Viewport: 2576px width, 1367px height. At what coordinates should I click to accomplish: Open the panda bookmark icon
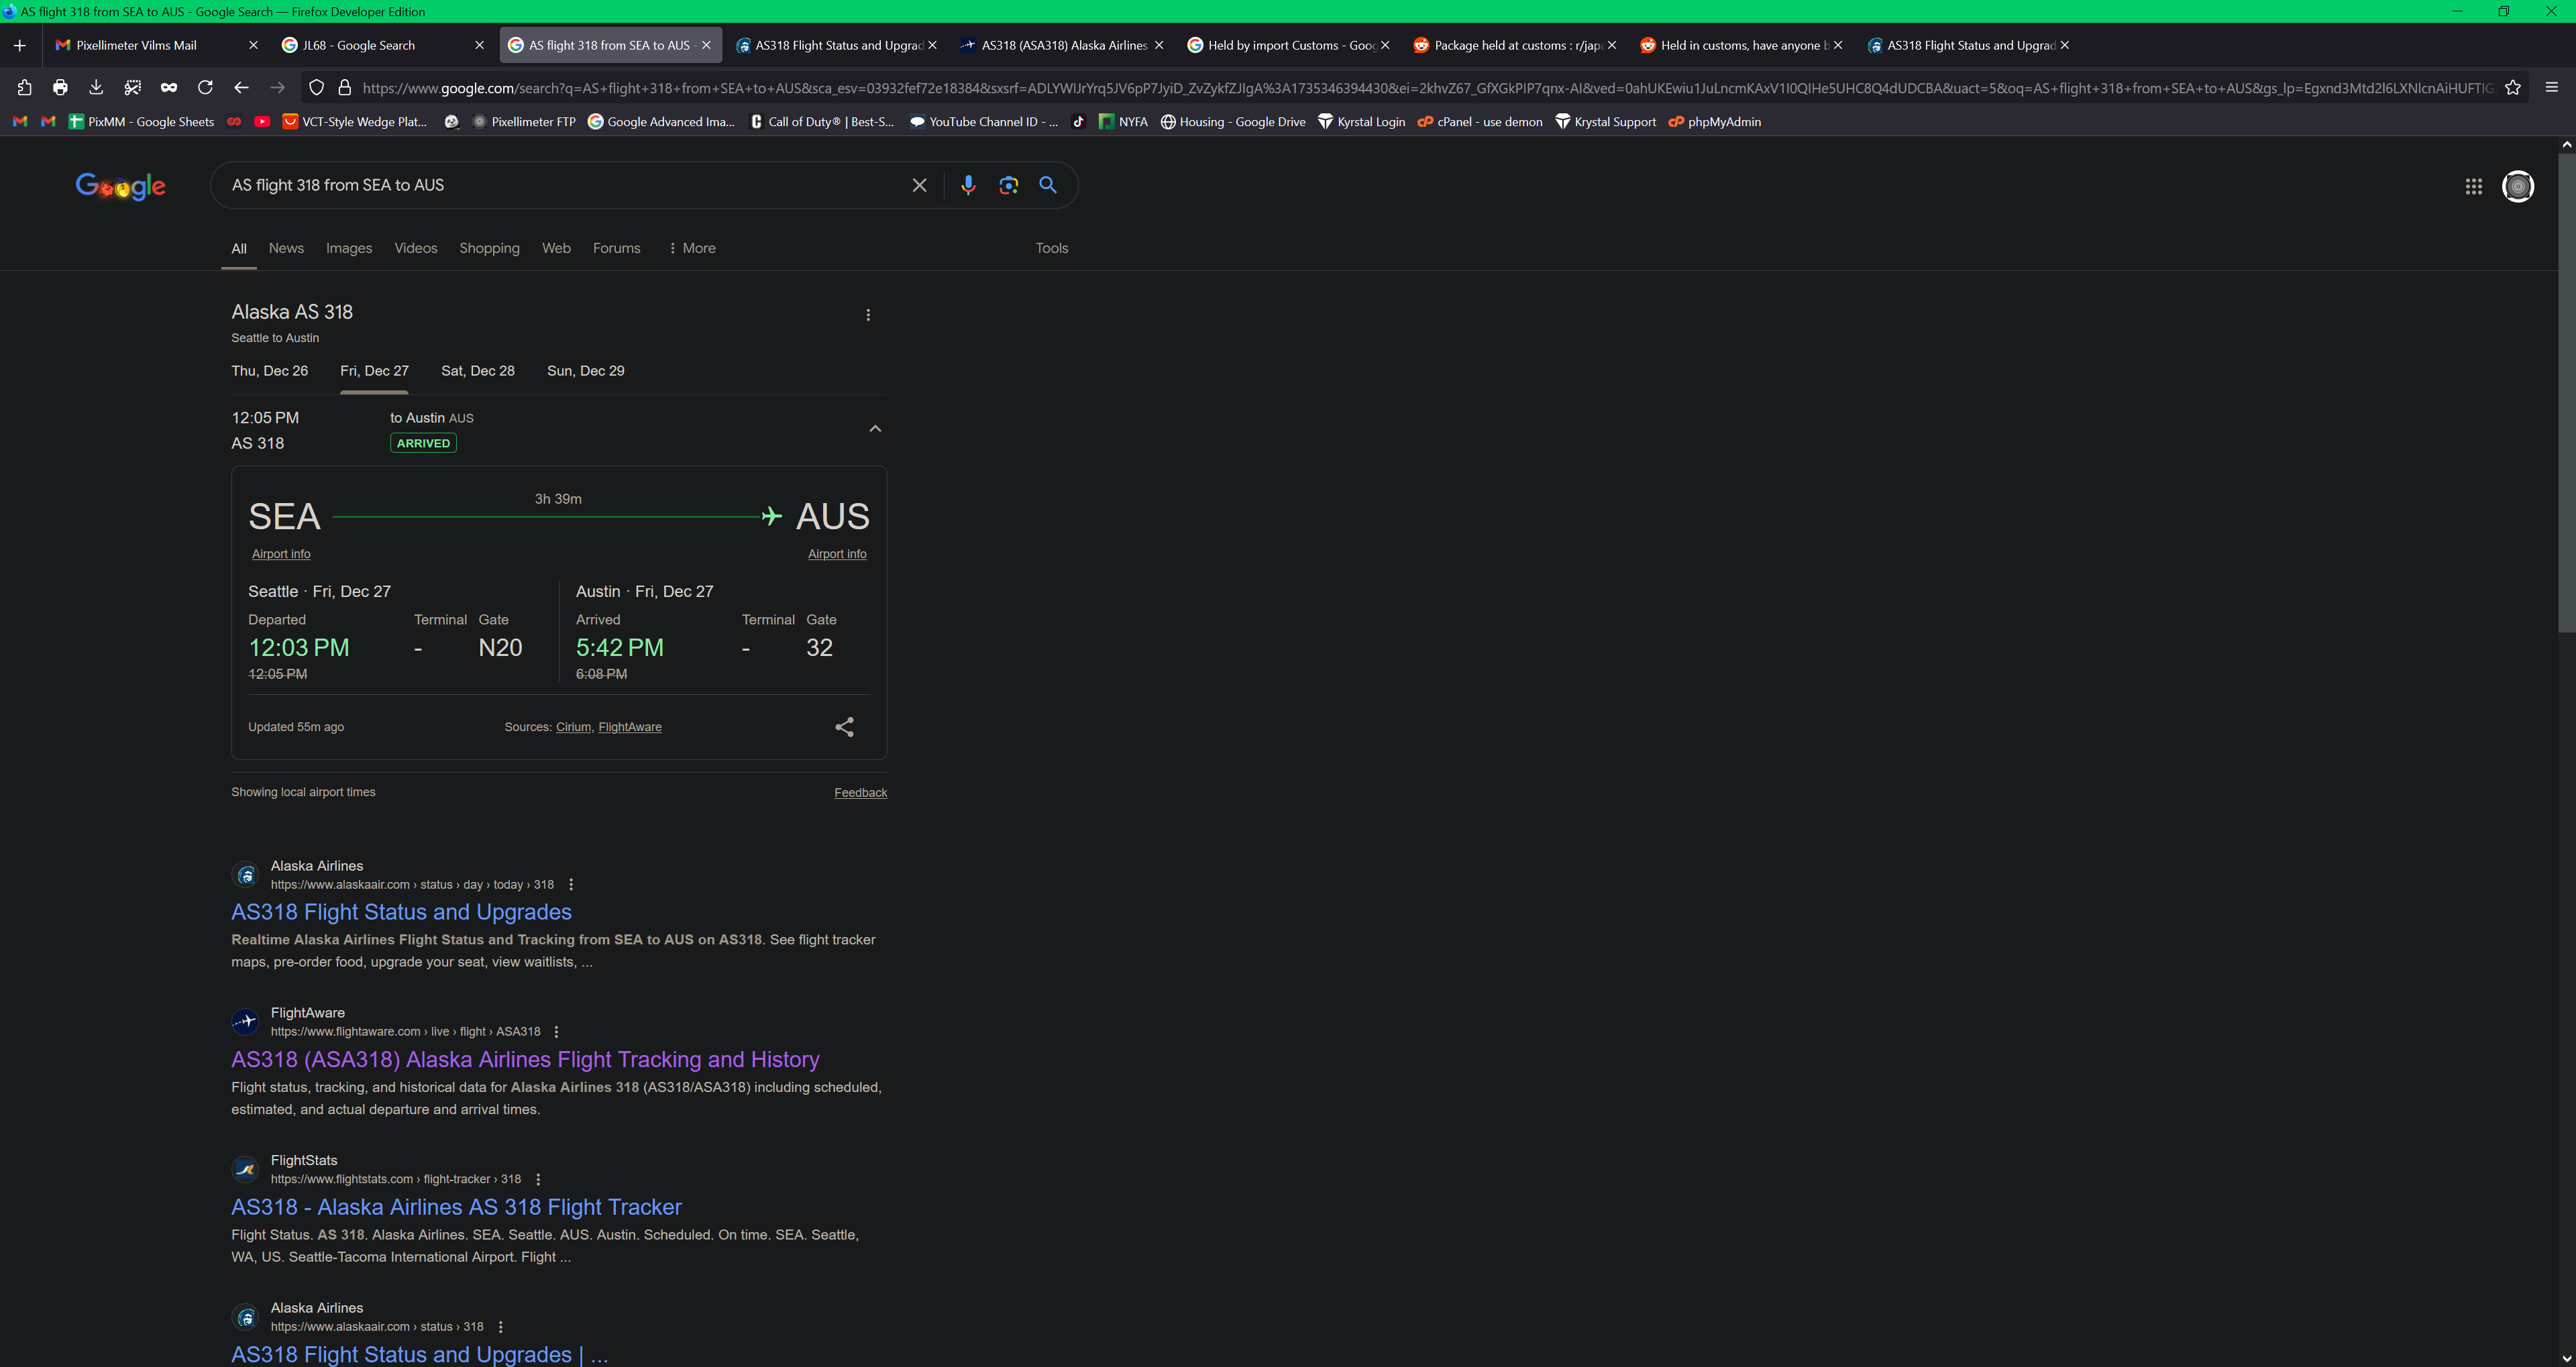[x=452, y=122]
